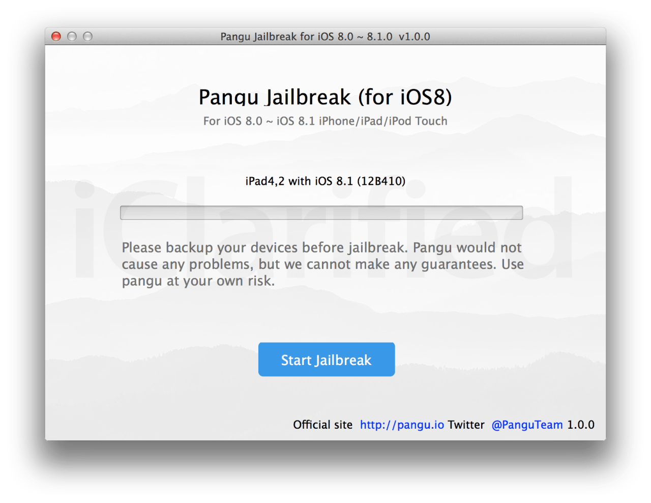651x503 pixels.
Task: Minimize the Pangu window with yellow button
Action: [x=72, y=36]
